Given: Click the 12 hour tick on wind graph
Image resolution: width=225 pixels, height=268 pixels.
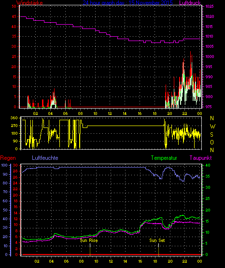Looking at the screenshot, I should [110, 113].
